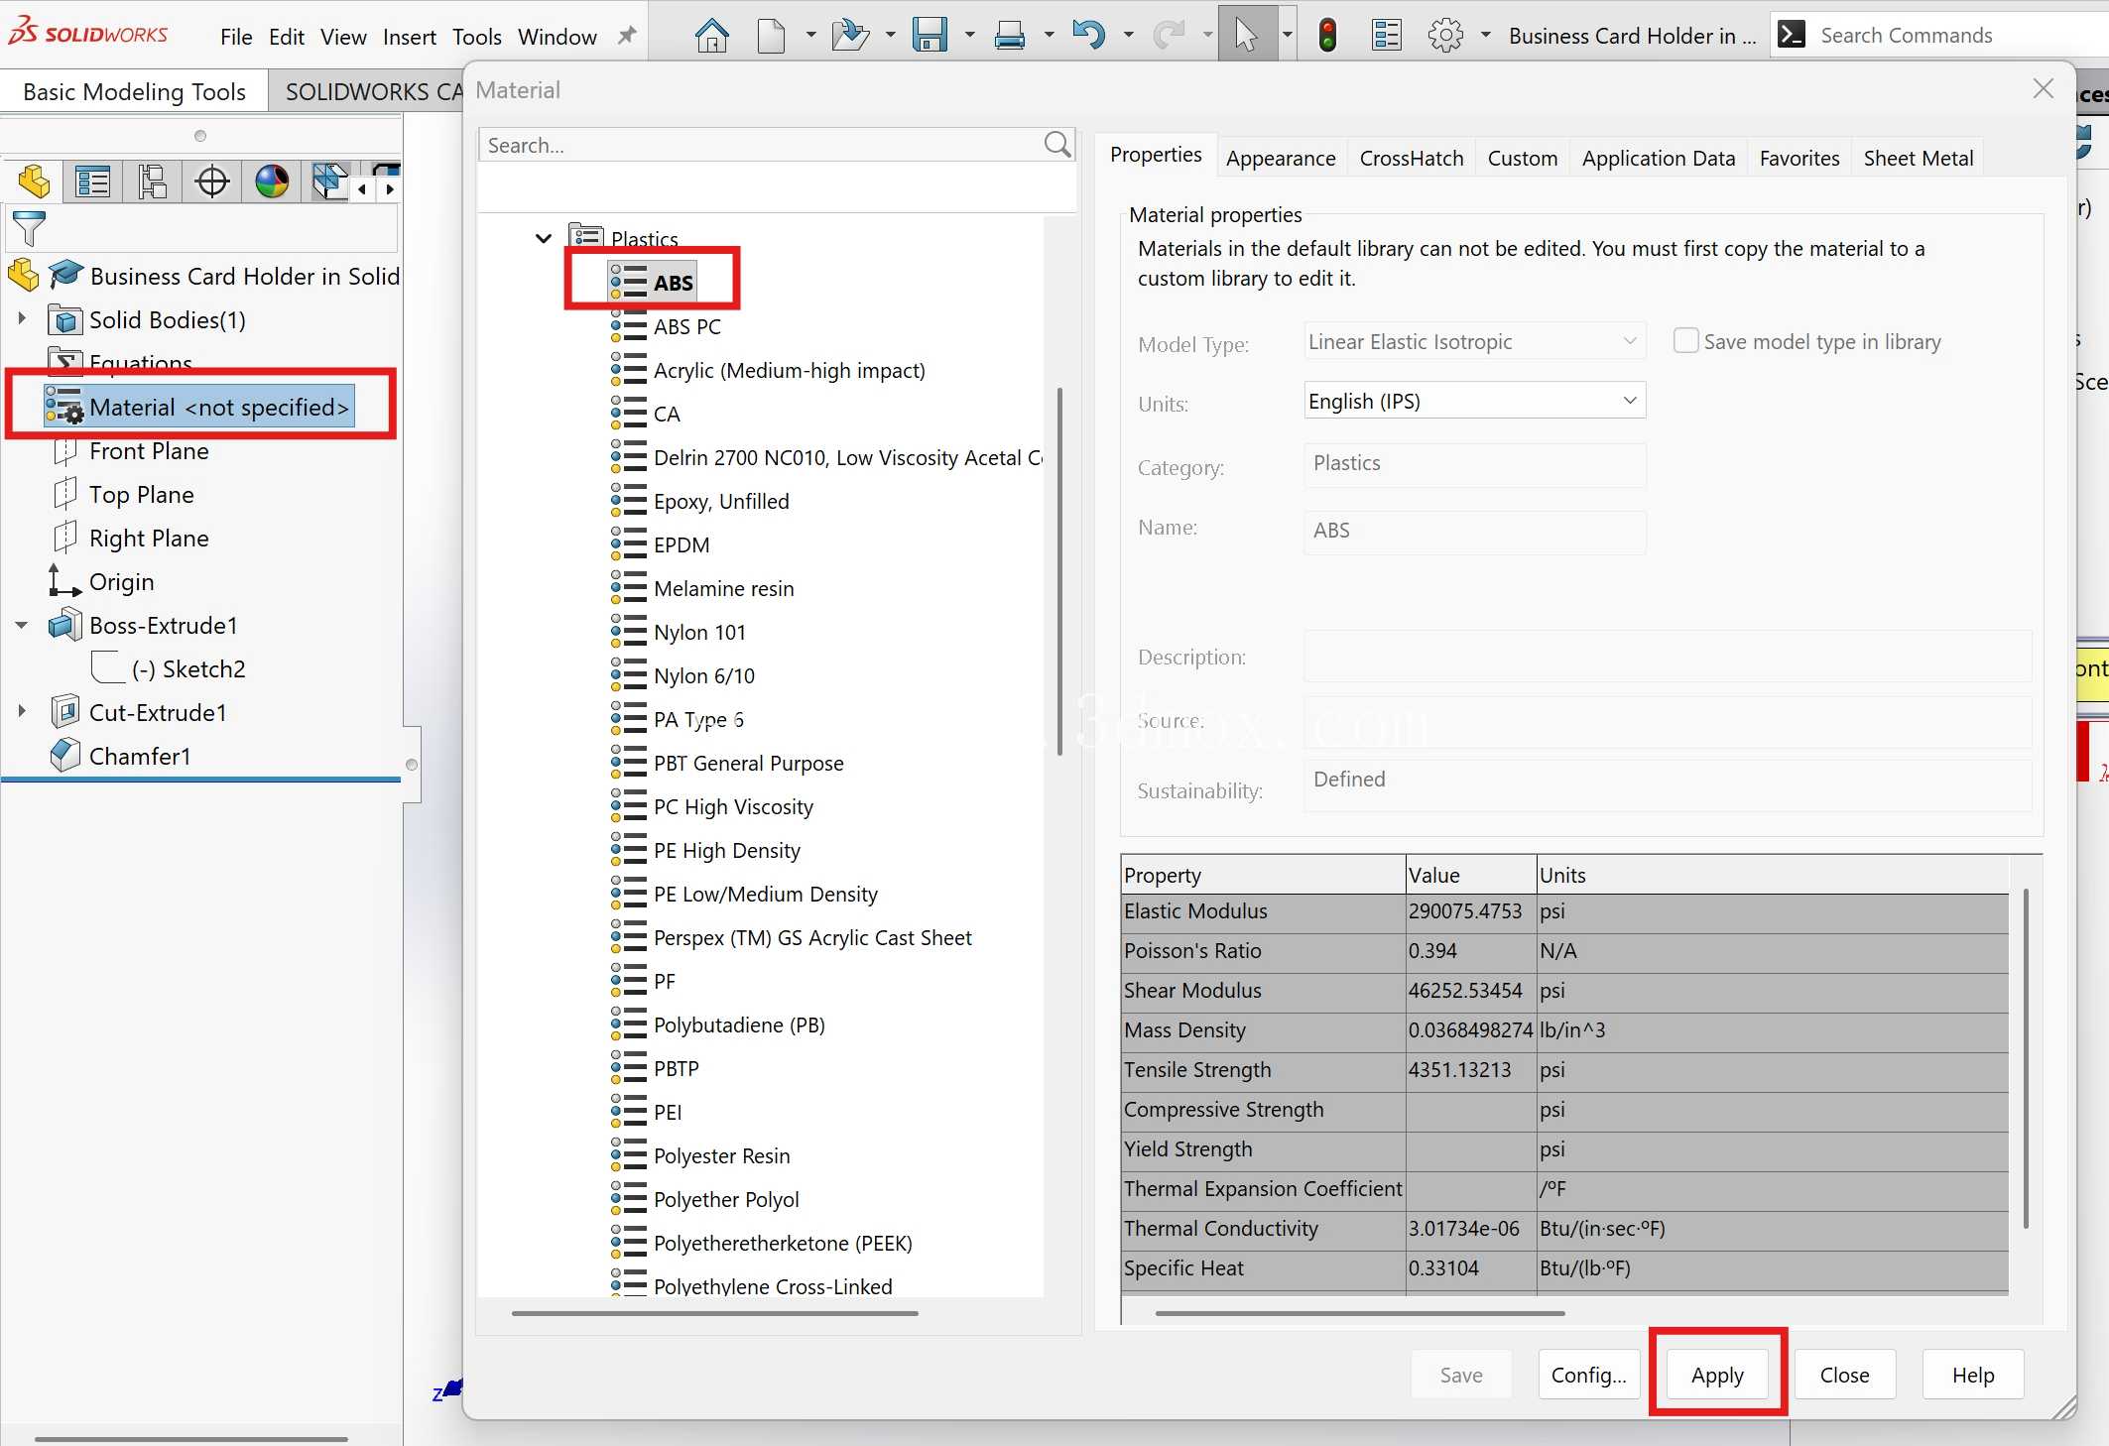
Task: Click the Apply button
Action: (1717, 1375)
